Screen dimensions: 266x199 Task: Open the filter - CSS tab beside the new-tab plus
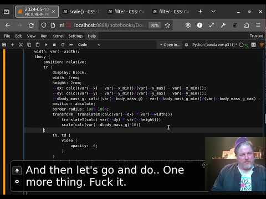(171, 12)
